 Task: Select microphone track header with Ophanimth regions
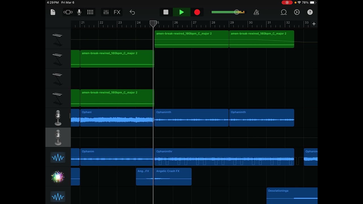click(58, 118)
